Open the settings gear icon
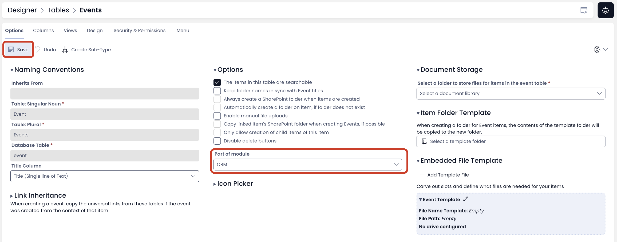The height and width of the screenshot is (242, 617). [597, 49]
